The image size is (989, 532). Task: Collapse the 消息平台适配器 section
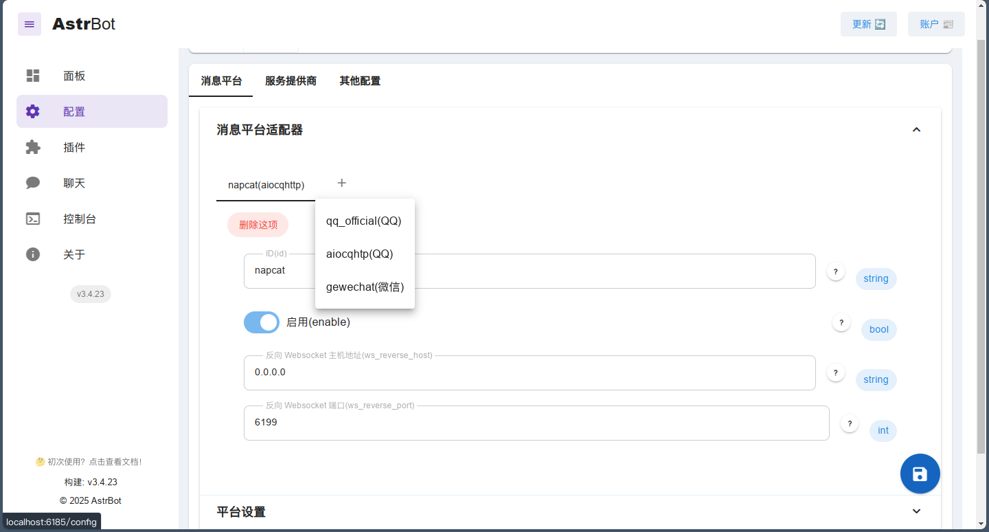[916, 130]
